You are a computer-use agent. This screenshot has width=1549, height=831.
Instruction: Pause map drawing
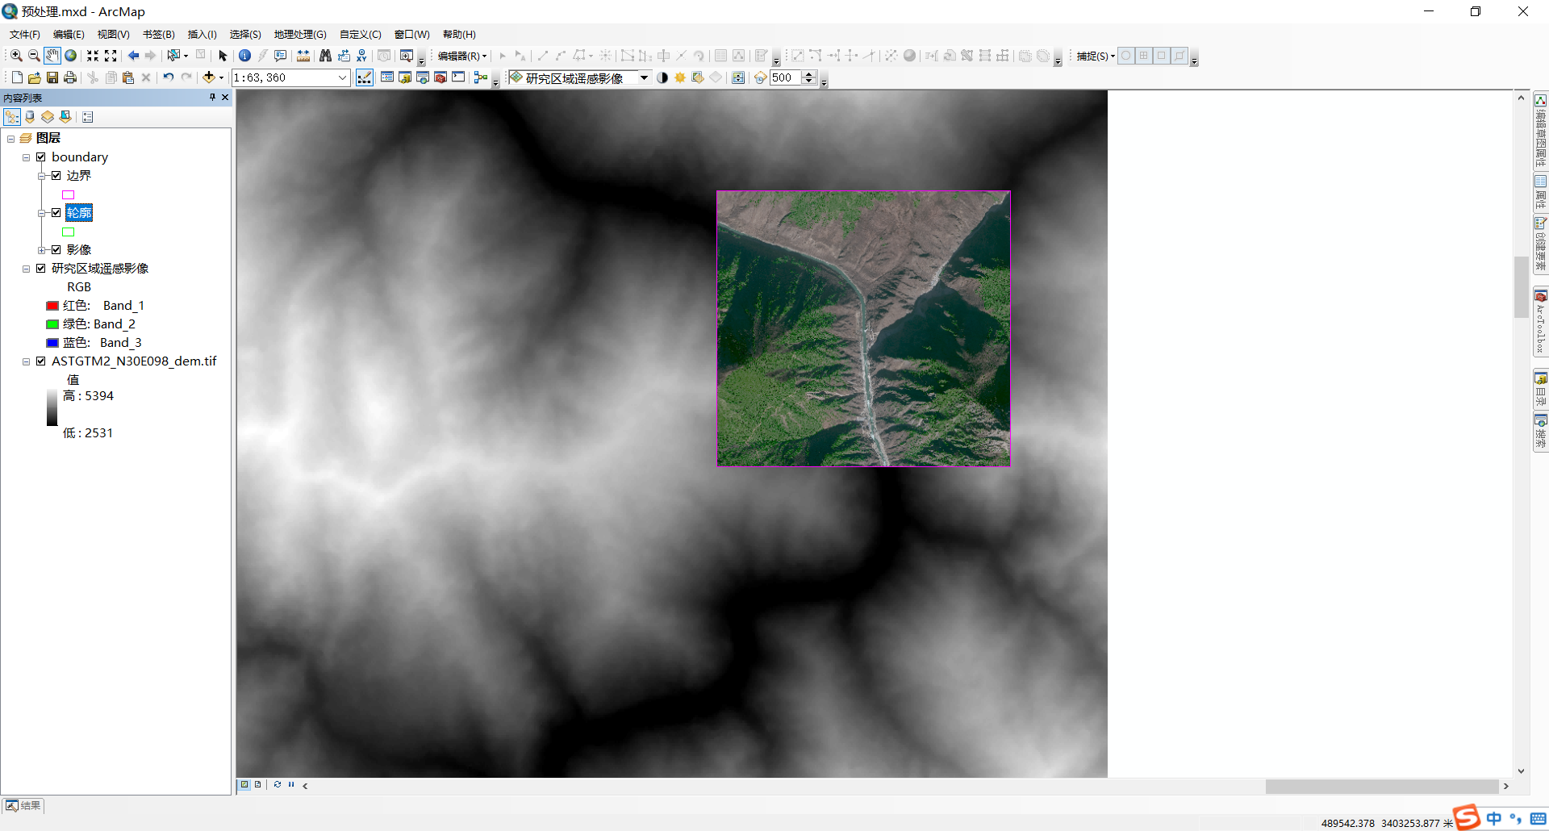291,784
